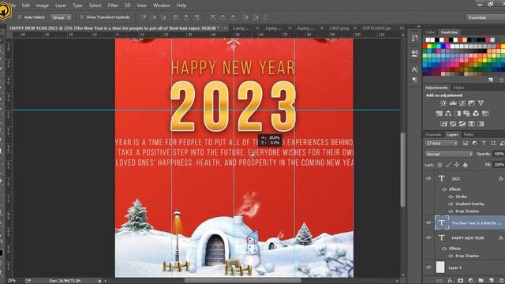The height and width of the screenshot is (284, 505).
Task: Add an Invert adjustment
Action: (443, 124)
